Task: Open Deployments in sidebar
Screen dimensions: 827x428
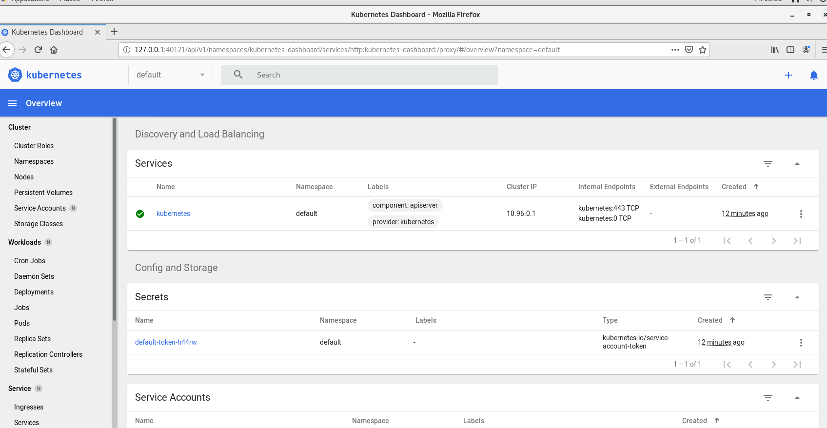Action: [34, 292]
